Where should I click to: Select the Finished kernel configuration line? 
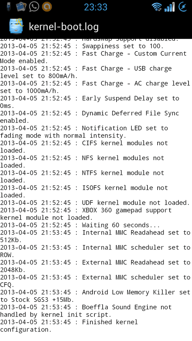coord(69,326)
